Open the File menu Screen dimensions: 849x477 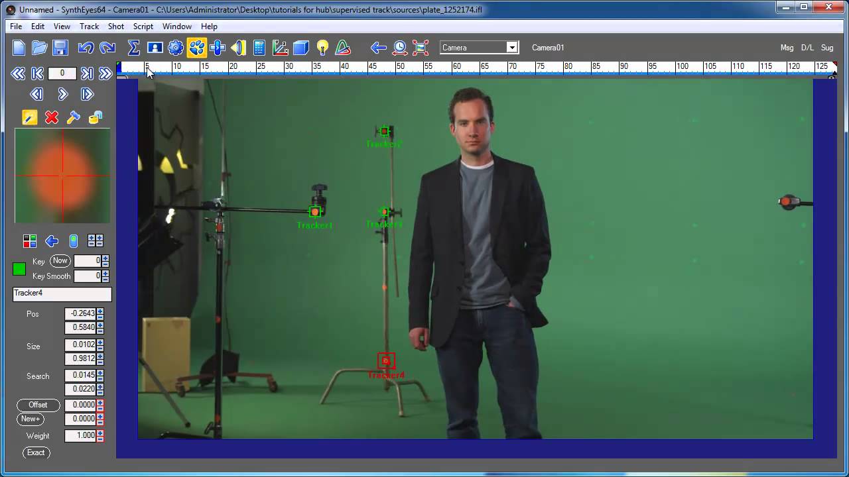16,26
